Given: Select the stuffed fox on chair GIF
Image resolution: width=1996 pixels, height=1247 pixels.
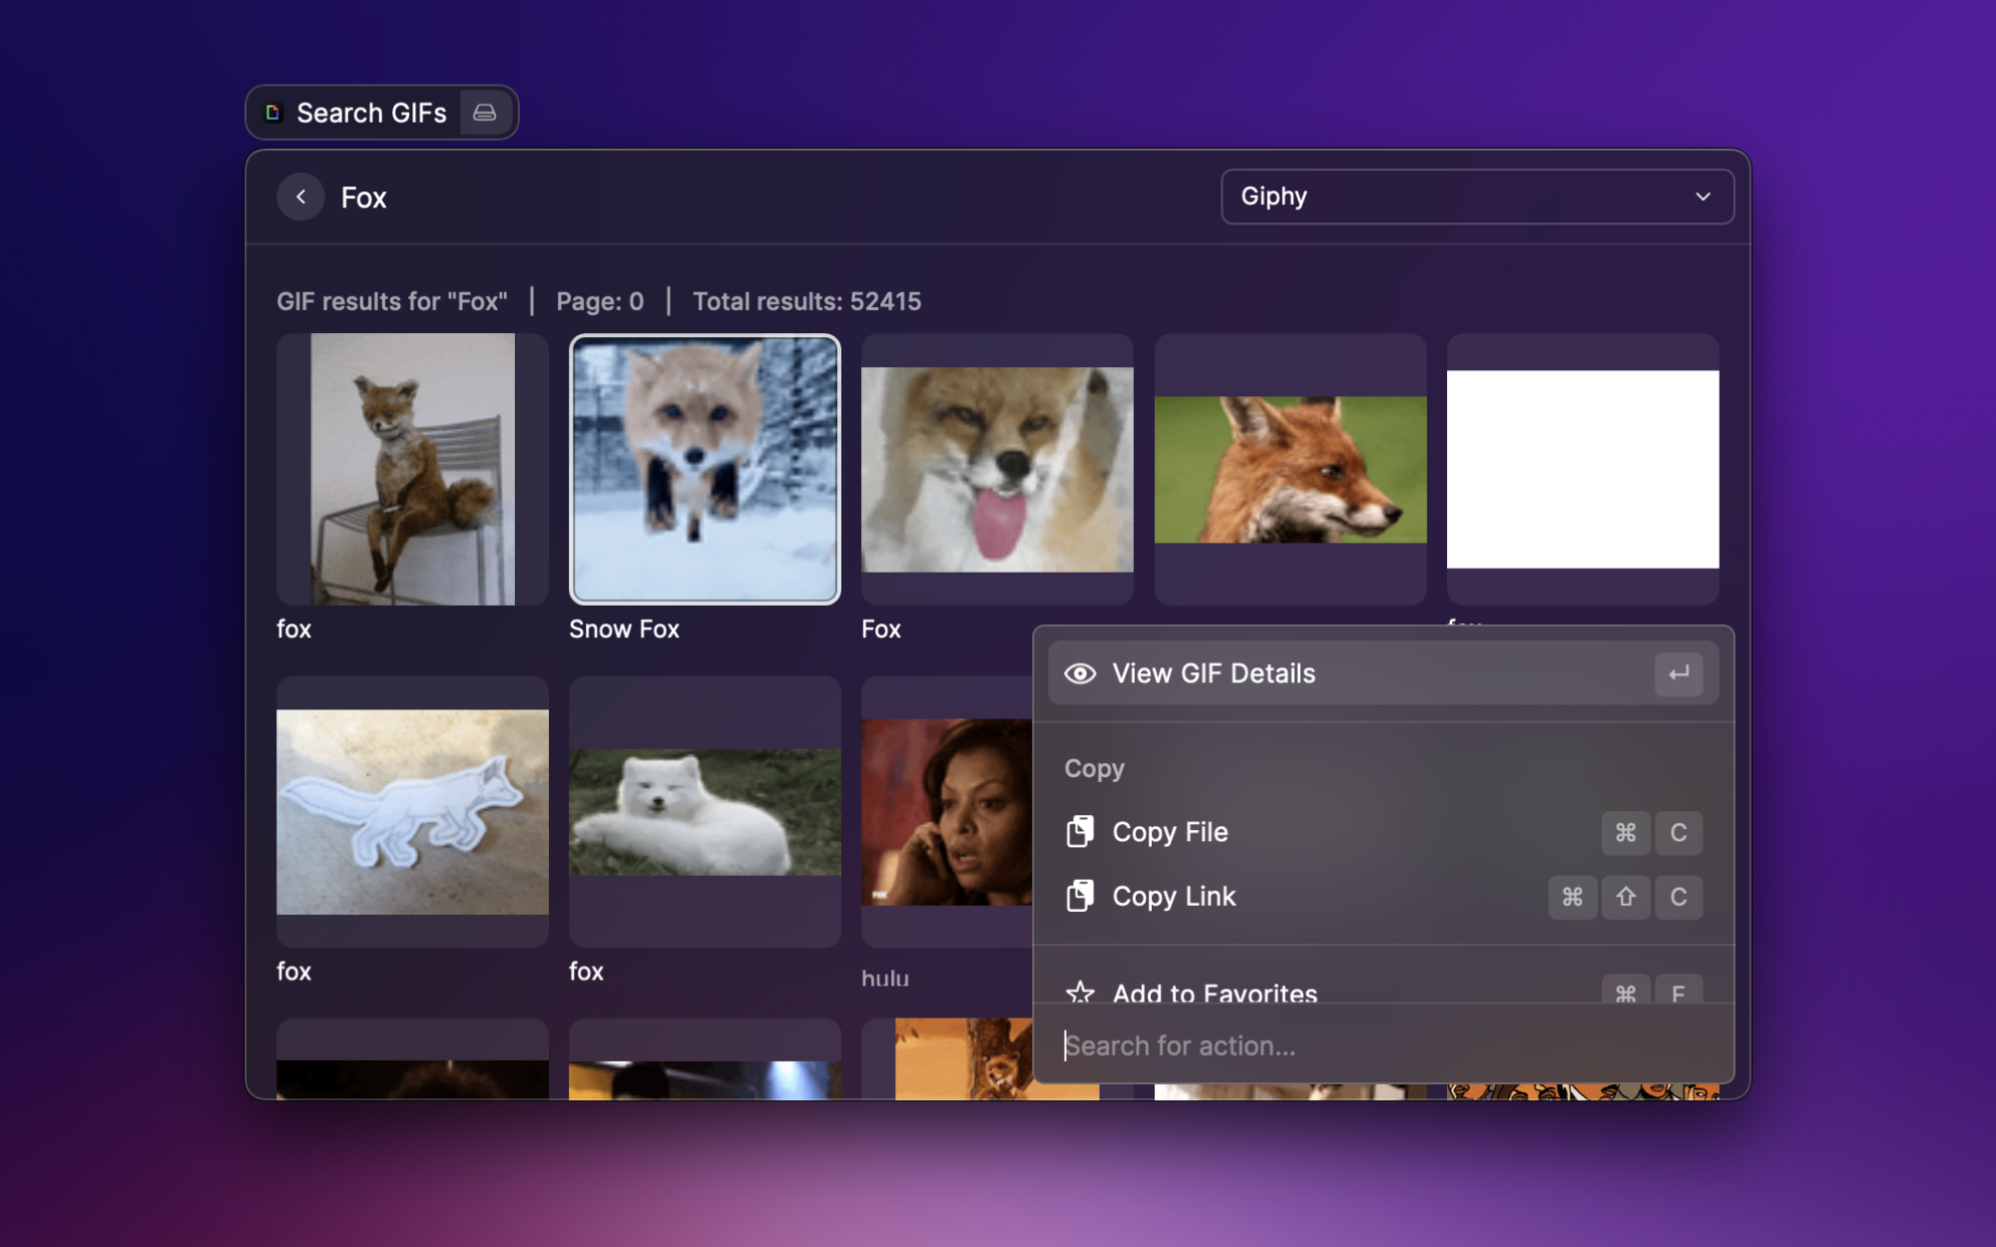Looking at the screenshot, I should pyautogui.click(x=412, y=469).
